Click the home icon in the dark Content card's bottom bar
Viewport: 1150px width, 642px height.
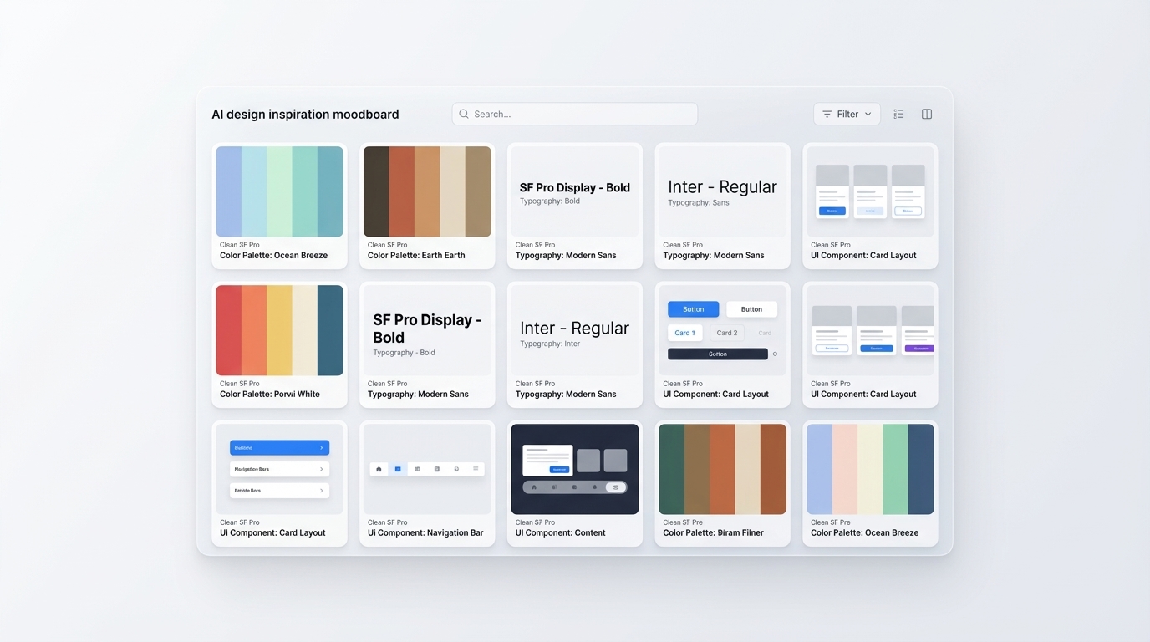[x=535, y=487]
